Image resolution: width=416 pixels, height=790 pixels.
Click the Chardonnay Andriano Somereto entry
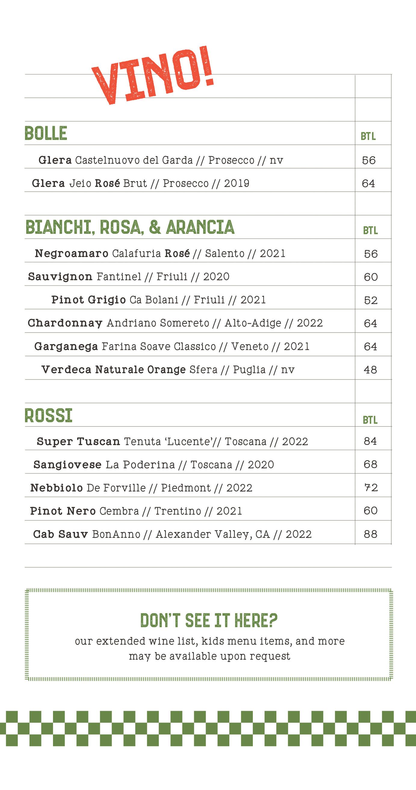[x=175, y=323]
